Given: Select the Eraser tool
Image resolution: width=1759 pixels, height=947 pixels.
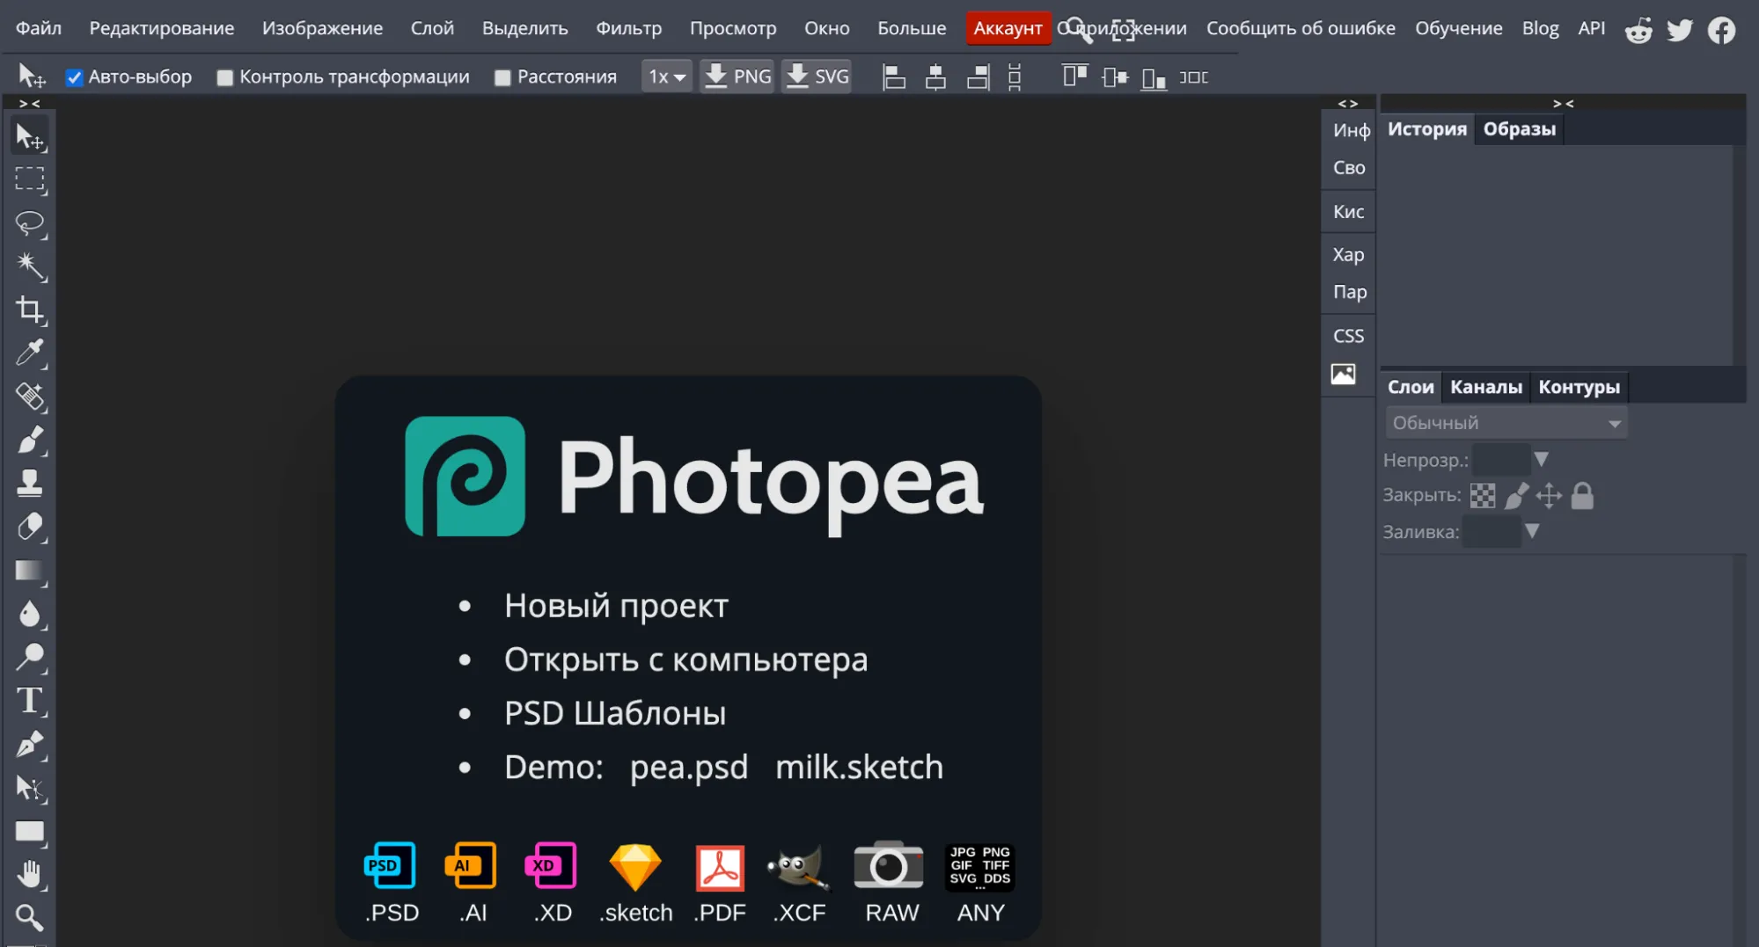Looking at the screenshot, I should click(30, 527).
